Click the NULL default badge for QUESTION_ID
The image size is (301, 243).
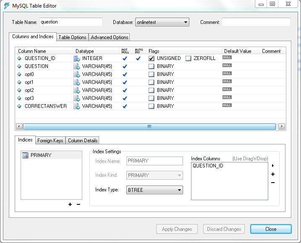pyautogui.click(x=227, y=57)
